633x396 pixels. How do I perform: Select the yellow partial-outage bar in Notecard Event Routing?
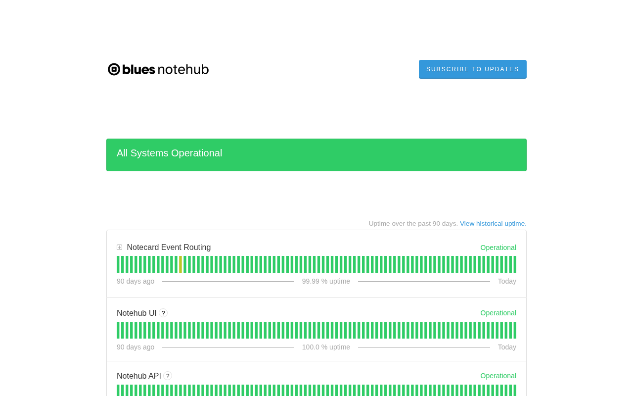click(x=181, y=264)
